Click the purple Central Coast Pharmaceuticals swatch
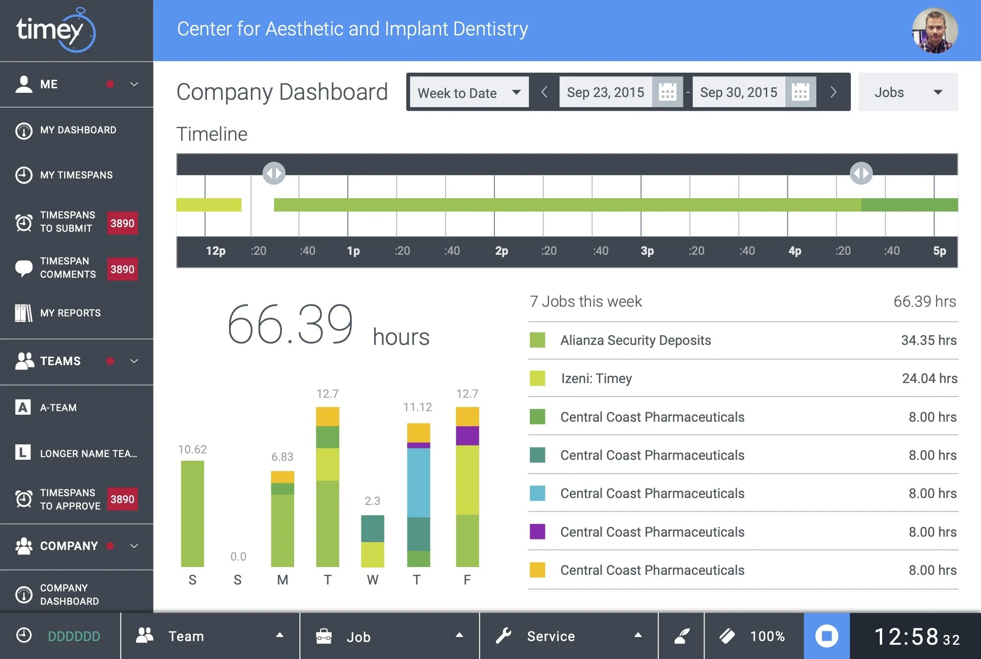 (x=537, y=532)
